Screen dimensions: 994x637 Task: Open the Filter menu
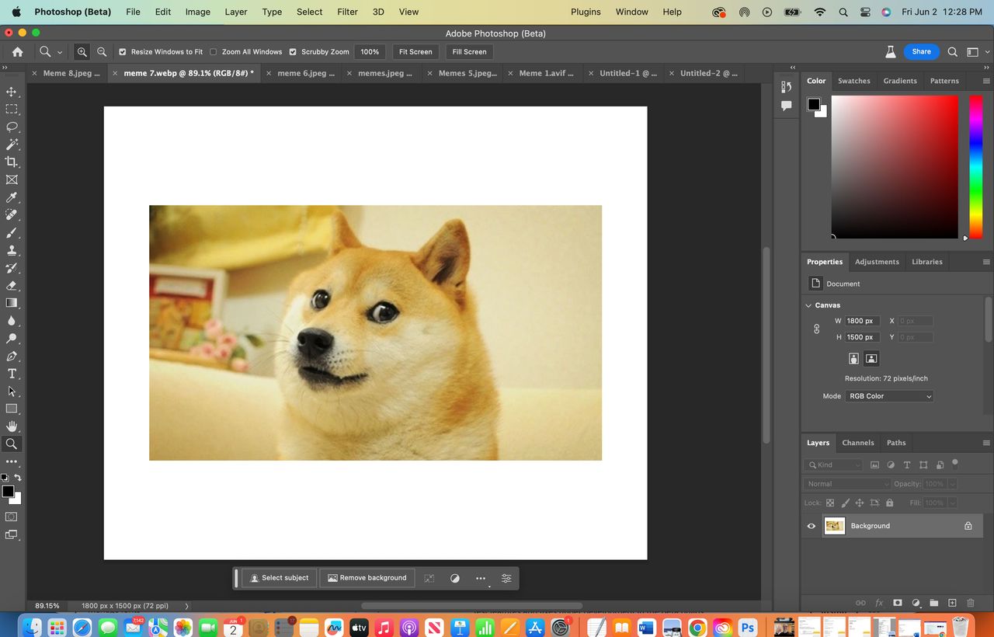[x=347, y=12]
